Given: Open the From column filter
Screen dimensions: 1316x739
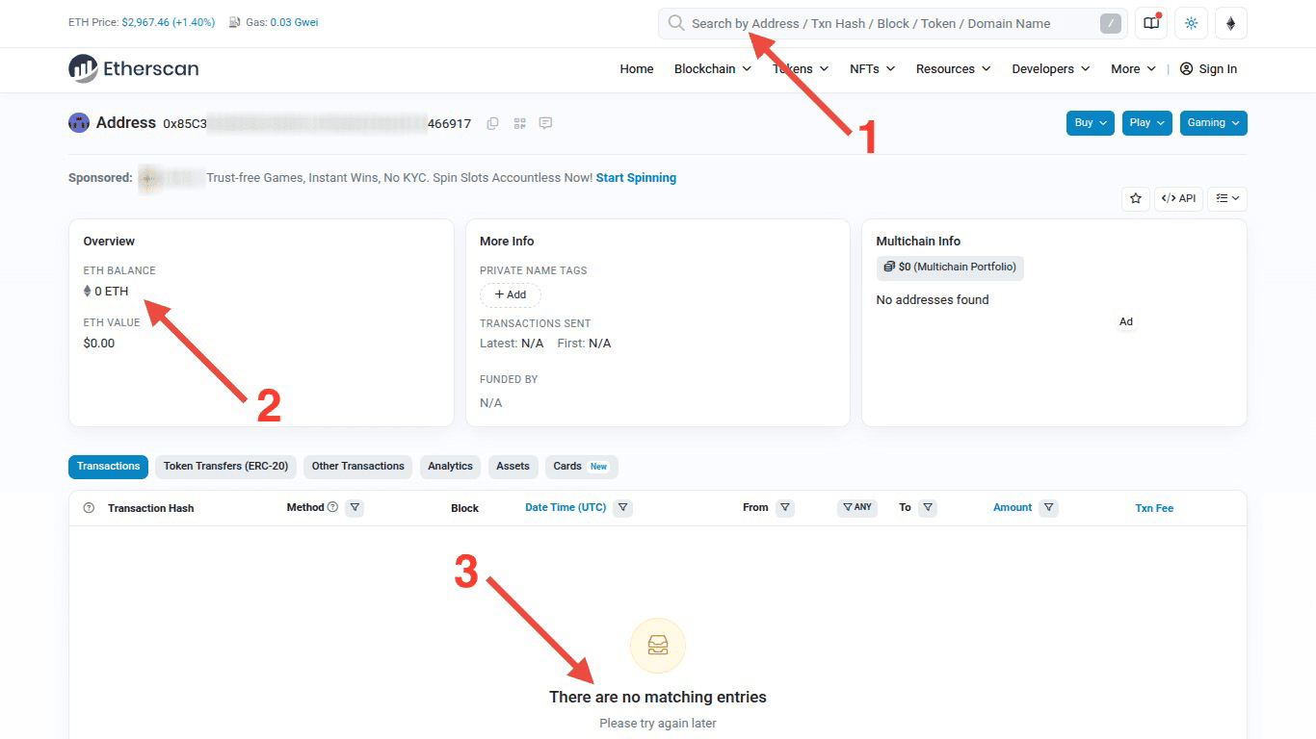Looking at the screenshot, I should tap(784, 507).
